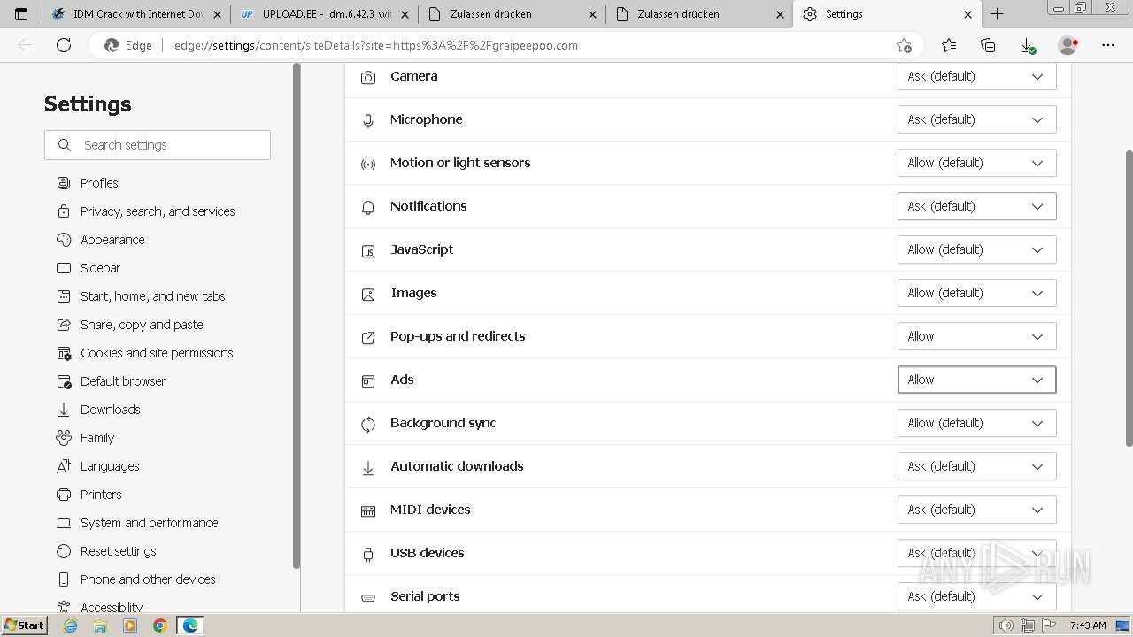The width and height of the screenshot is (1133, 637).
Task: Click the Reset settings sidebar icon
Action: [x=64, y=551]
